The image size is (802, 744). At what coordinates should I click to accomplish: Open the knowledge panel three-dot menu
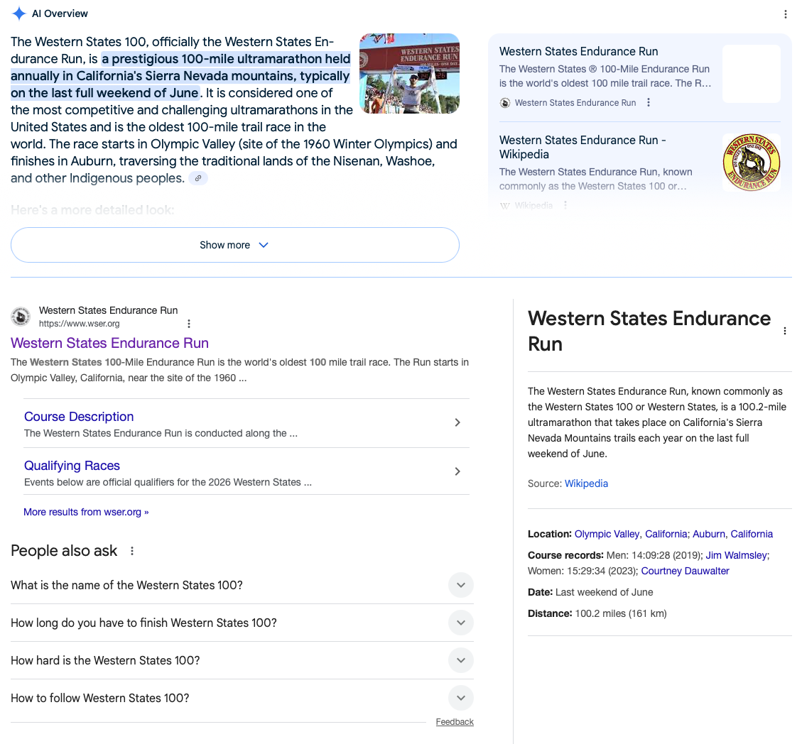click(x=785, y=331)
